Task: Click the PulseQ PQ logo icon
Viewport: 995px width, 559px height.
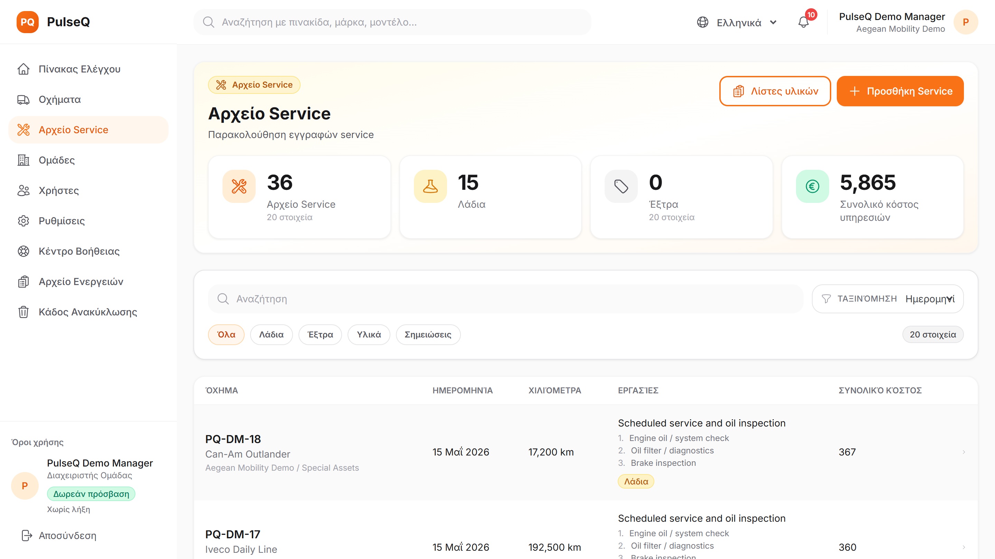Action: tap(27, 22)
